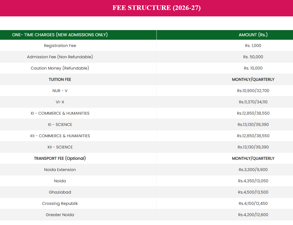The height and width of the screenshot is (225, 293).
Task: Select the Rs.11,370/34,110 fee for VI-X
Action: click(x=253, y=102)
